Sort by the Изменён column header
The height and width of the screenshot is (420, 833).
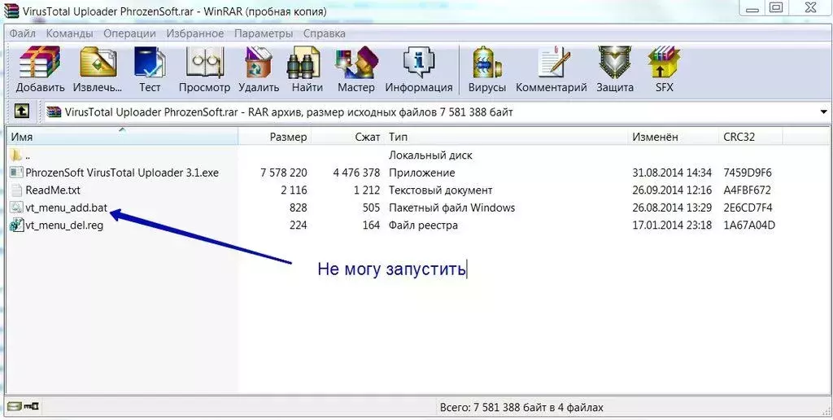click(x=673, y=138)
